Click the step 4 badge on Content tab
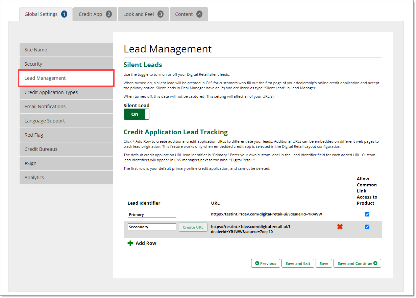The height and width of the screenshot is (298, 416). pos(199,14)
